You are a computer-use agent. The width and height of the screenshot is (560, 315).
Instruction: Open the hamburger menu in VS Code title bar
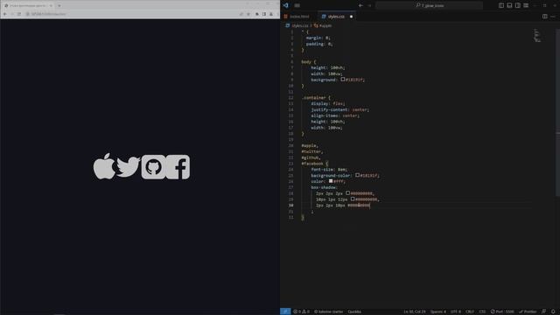tap(297, 5)
